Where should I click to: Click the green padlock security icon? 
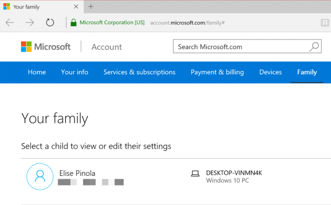click(73, 23)
